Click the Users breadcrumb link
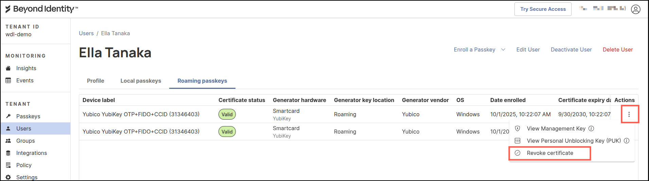Viewport: 649px width, 181px height. coord(86,33)
